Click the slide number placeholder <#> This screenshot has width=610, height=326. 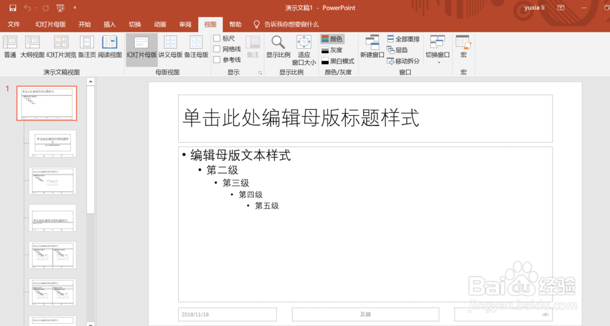503,314
